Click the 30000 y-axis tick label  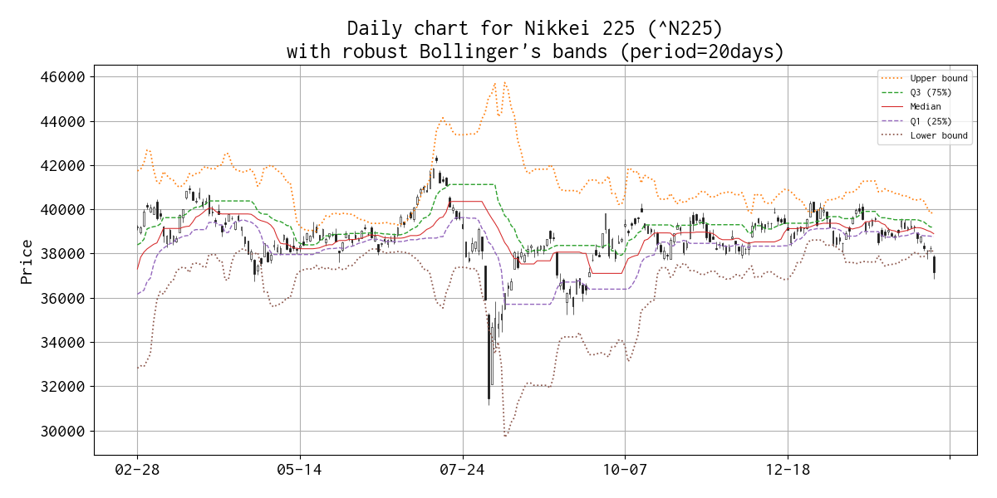point(63,431)
